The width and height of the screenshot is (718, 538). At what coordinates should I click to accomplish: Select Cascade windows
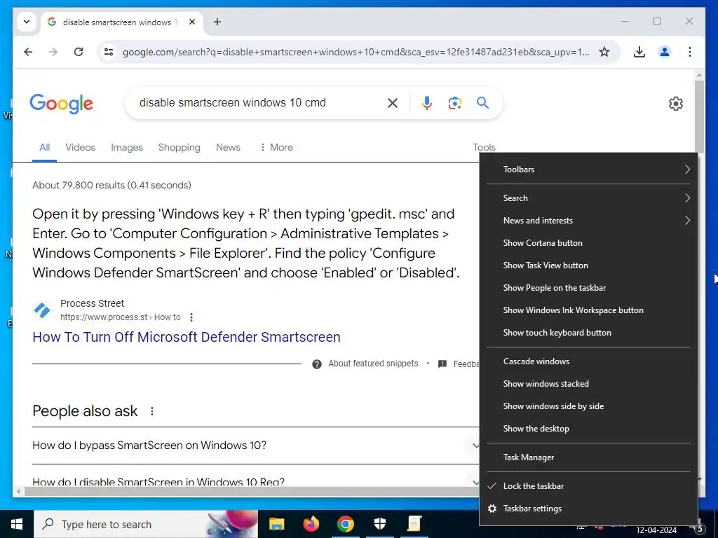pyautogui.click(x=588, y=361)
